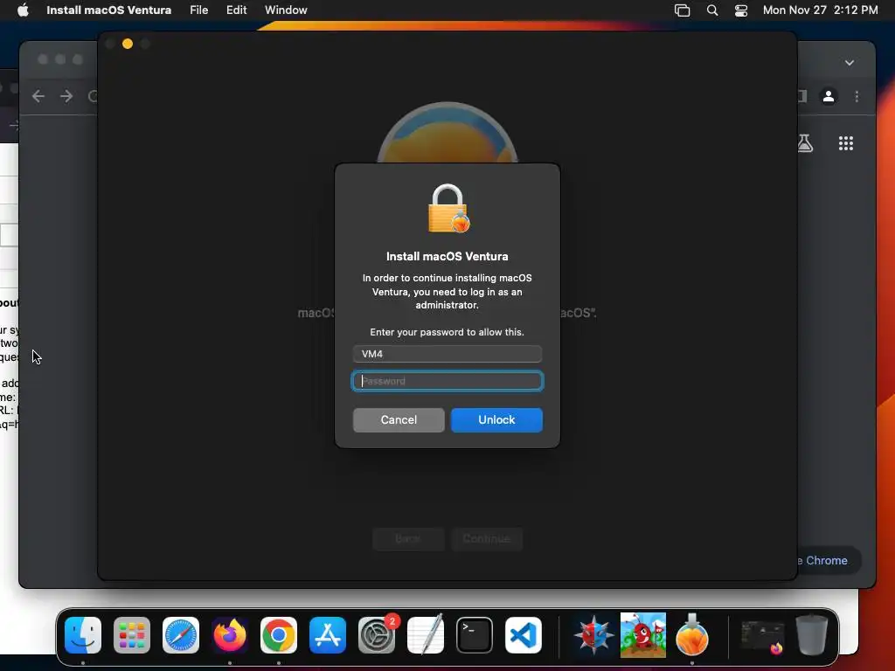The height and width of the screenshot is (671, 895).
Task: Open Launchpad from the Dock
Action: 132,635
